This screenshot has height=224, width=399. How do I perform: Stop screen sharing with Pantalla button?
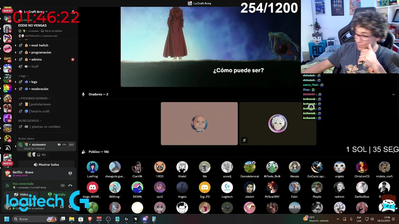[57, 194]
